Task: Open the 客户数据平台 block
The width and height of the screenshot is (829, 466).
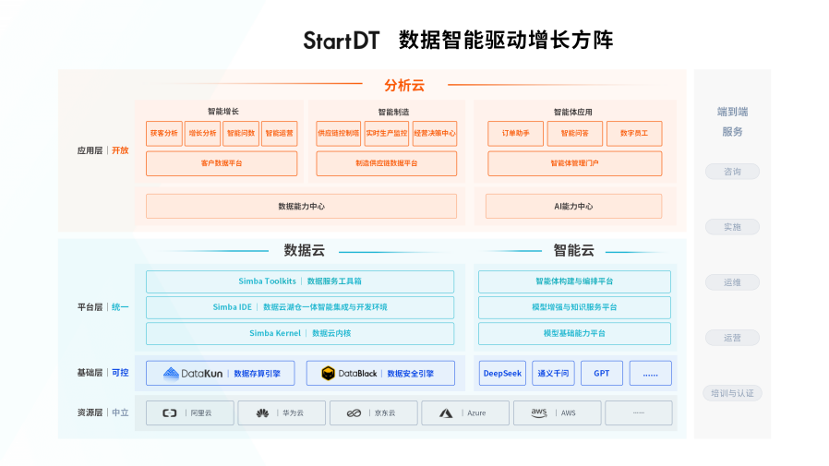Action: [x=222, y=163]
